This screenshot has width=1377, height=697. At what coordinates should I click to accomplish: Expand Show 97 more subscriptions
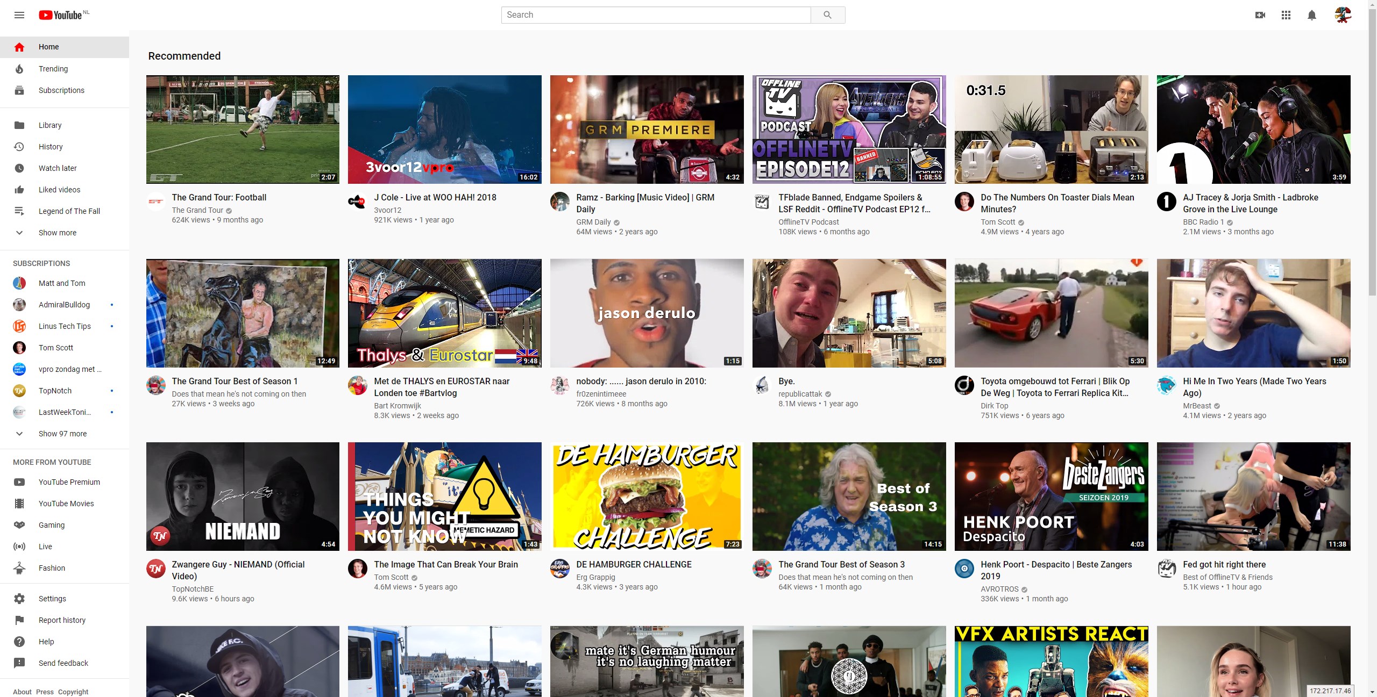pyautogui.click(x=62, y=434)
